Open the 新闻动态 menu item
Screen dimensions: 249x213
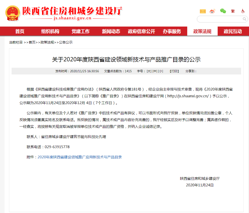(111, 31)
